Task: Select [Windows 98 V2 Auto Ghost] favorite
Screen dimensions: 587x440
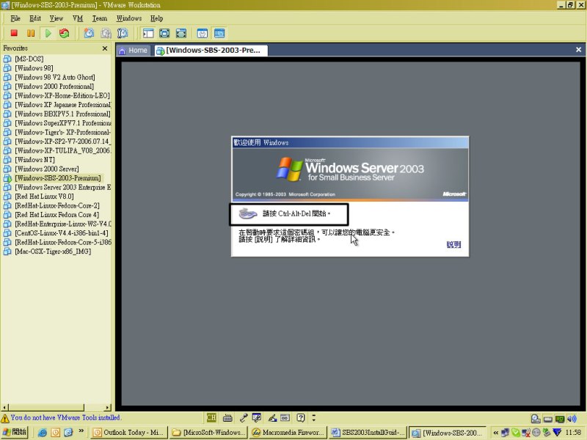Action: click(54, 78)
